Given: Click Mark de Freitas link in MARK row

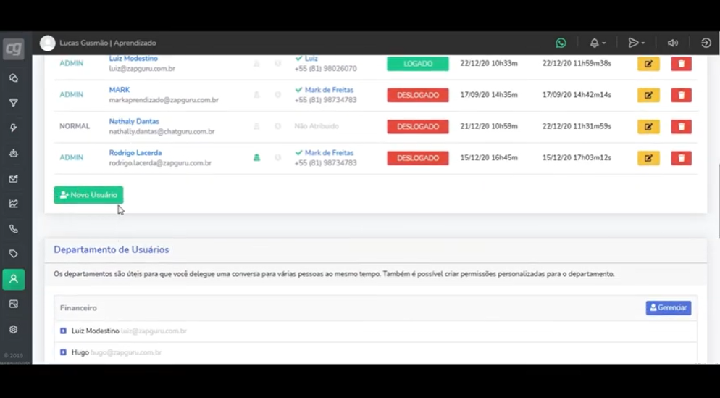Looking at the screenshot, I should pos(329,90).
